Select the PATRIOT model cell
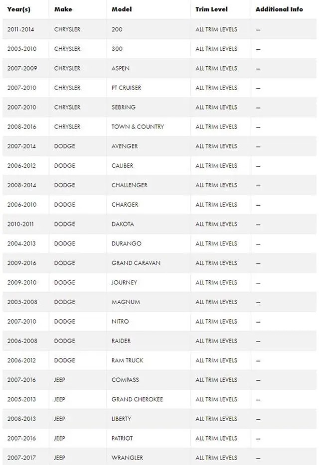 (122, 438)
